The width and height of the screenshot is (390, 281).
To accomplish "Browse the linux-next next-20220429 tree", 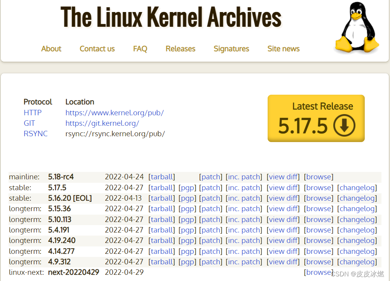I will coord(319,272).
